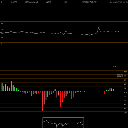This screenshot has height=128, width=128.
Task: Click the '-40' axis label in MR panel
Action: point(125,101)
